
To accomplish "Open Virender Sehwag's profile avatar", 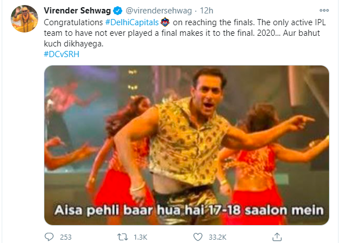I will click(x=24, y=19).
